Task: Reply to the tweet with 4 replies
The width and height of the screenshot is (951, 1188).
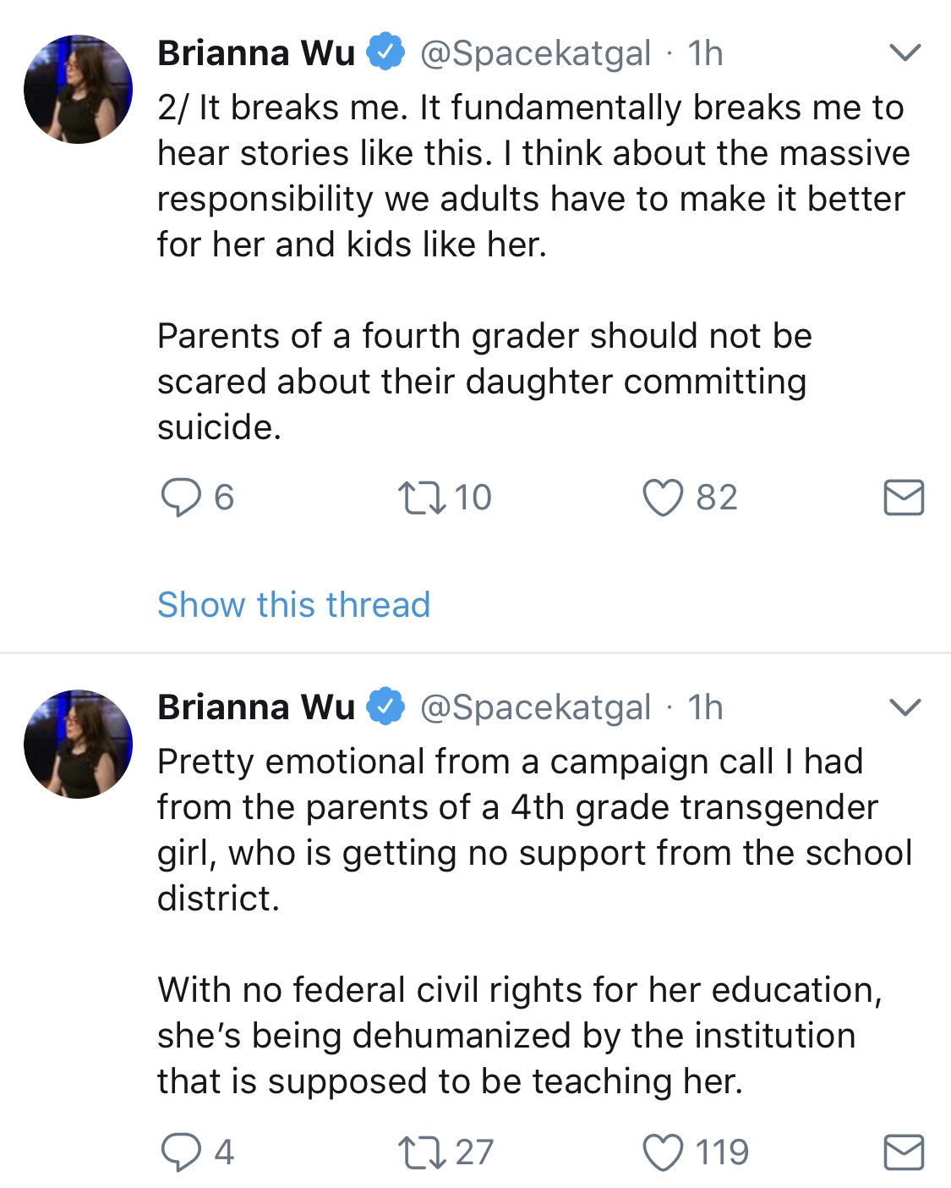Action: tap(181, 1152)
